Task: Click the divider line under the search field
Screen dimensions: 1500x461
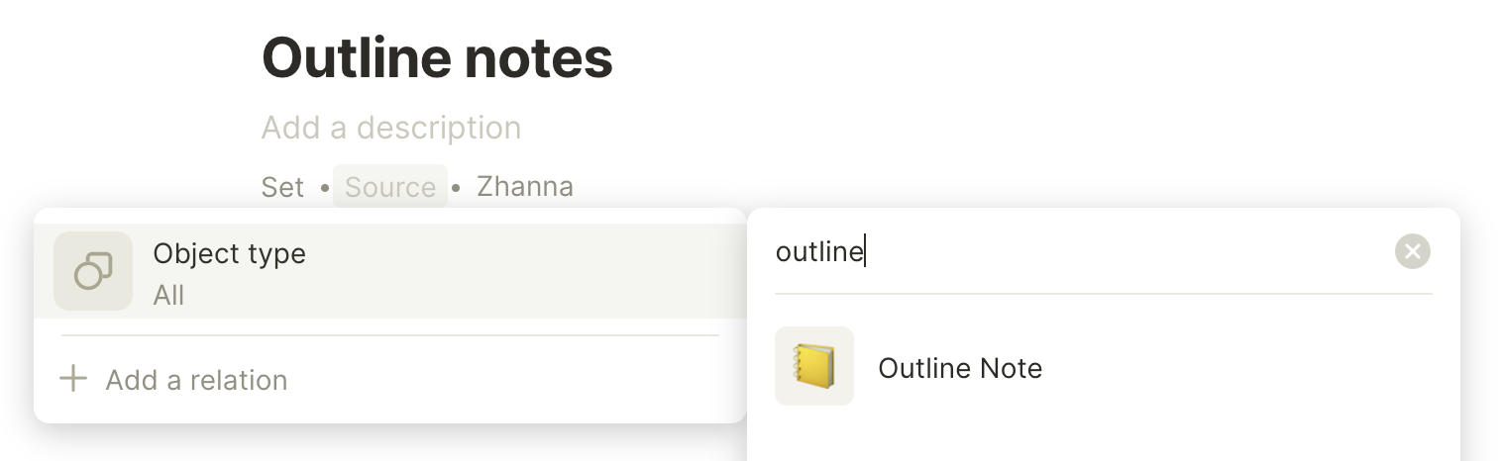Action: click(1104, 294)
